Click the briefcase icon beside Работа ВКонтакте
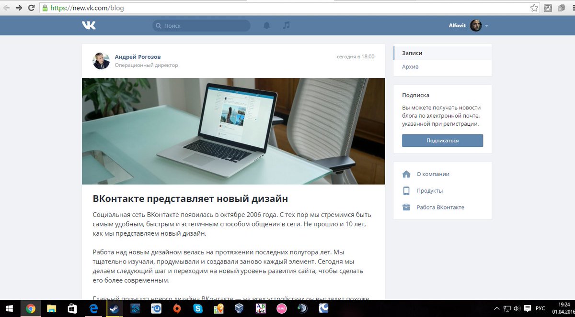Screen dimensions: 575x317 pyautogui.click(x=406, y=207)
